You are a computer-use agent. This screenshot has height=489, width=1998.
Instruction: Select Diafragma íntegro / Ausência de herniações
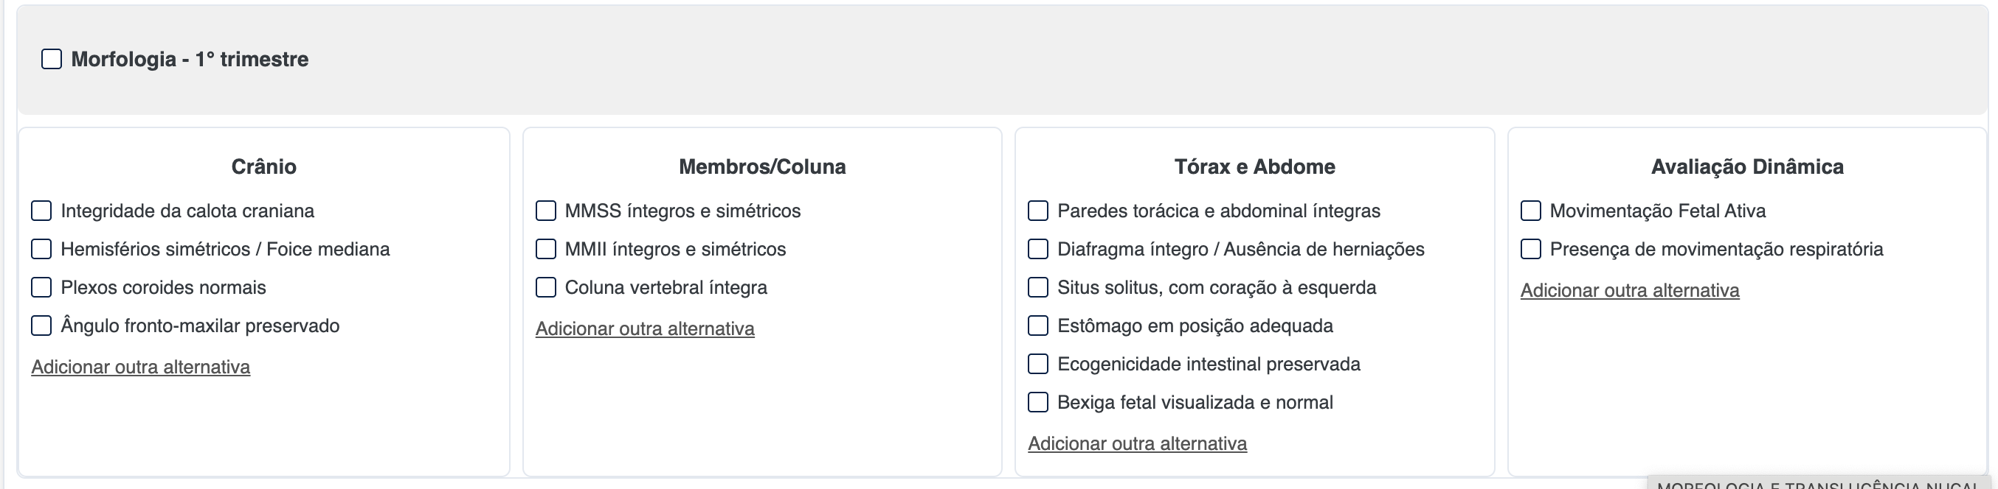pos(1038,249)
